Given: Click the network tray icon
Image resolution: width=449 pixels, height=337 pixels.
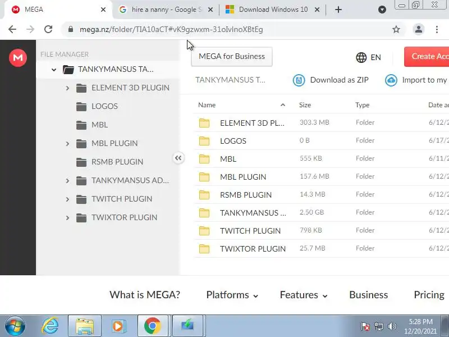Looking at the screenshot, I should (378, 326).
